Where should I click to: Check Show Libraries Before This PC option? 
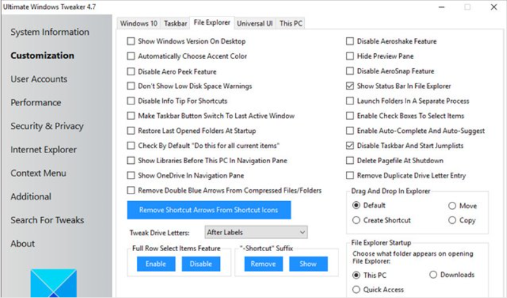[x=131, y=161]
